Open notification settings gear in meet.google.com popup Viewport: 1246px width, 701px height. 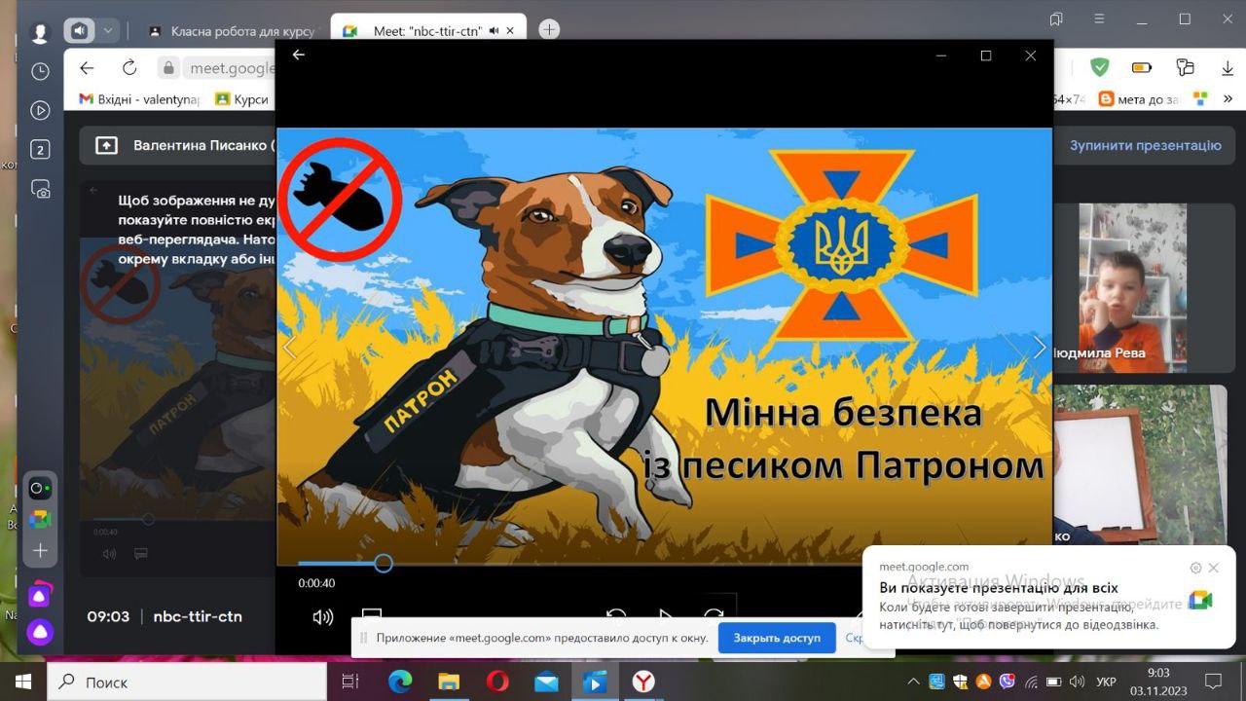pos(1195,568)
